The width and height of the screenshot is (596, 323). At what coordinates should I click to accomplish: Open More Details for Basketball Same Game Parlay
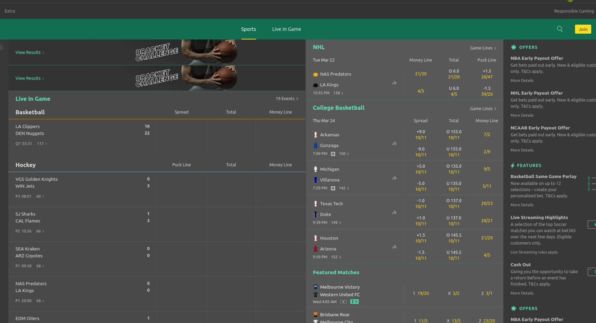(522, 205)
